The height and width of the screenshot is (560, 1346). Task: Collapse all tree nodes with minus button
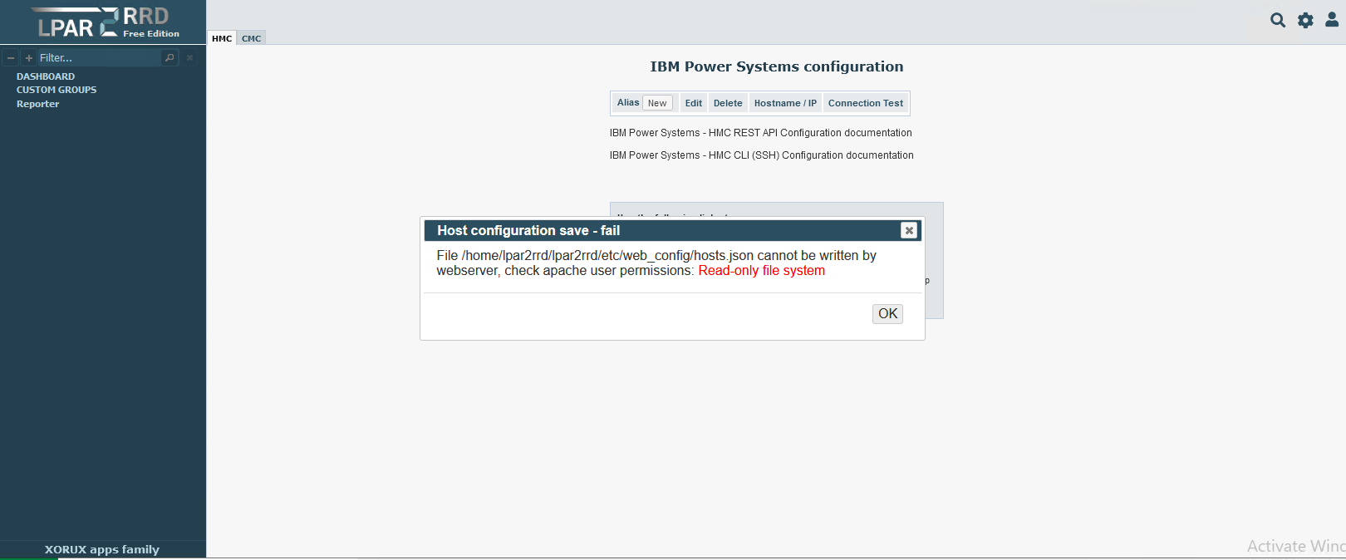[x=11, y=58]
